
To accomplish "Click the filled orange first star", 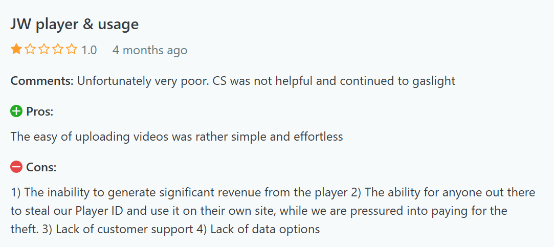I will click(x=16, y=50).
